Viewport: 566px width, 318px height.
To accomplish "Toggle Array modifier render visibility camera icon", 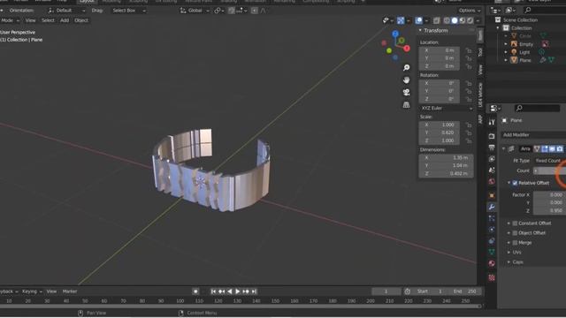I will [560, 149].
